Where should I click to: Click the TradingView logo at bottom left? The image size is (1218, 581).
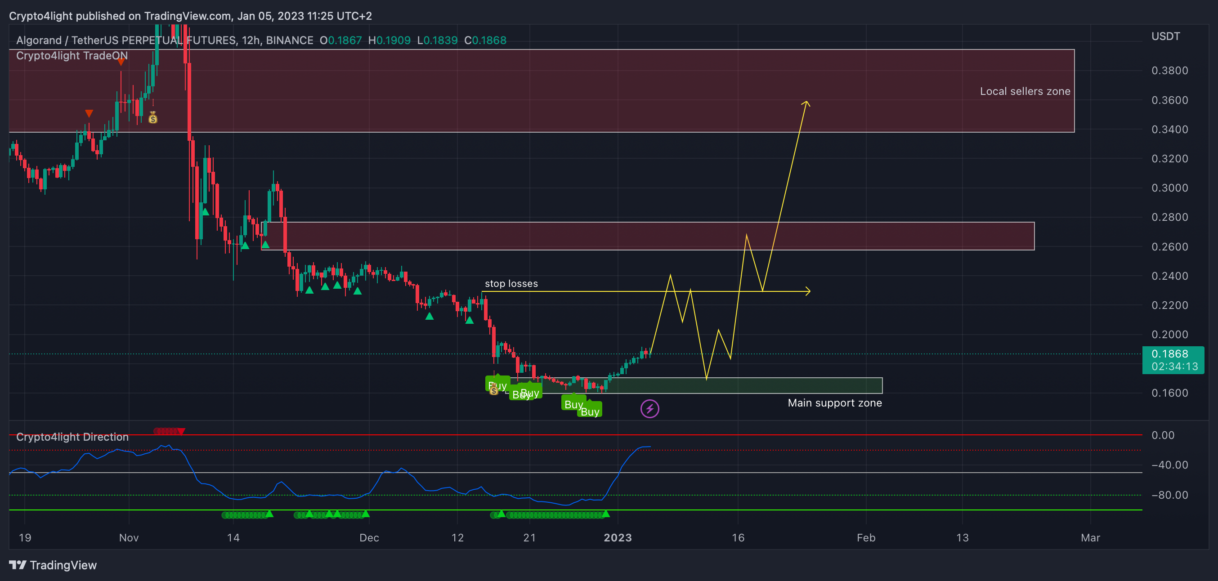(x=53, y=565)
